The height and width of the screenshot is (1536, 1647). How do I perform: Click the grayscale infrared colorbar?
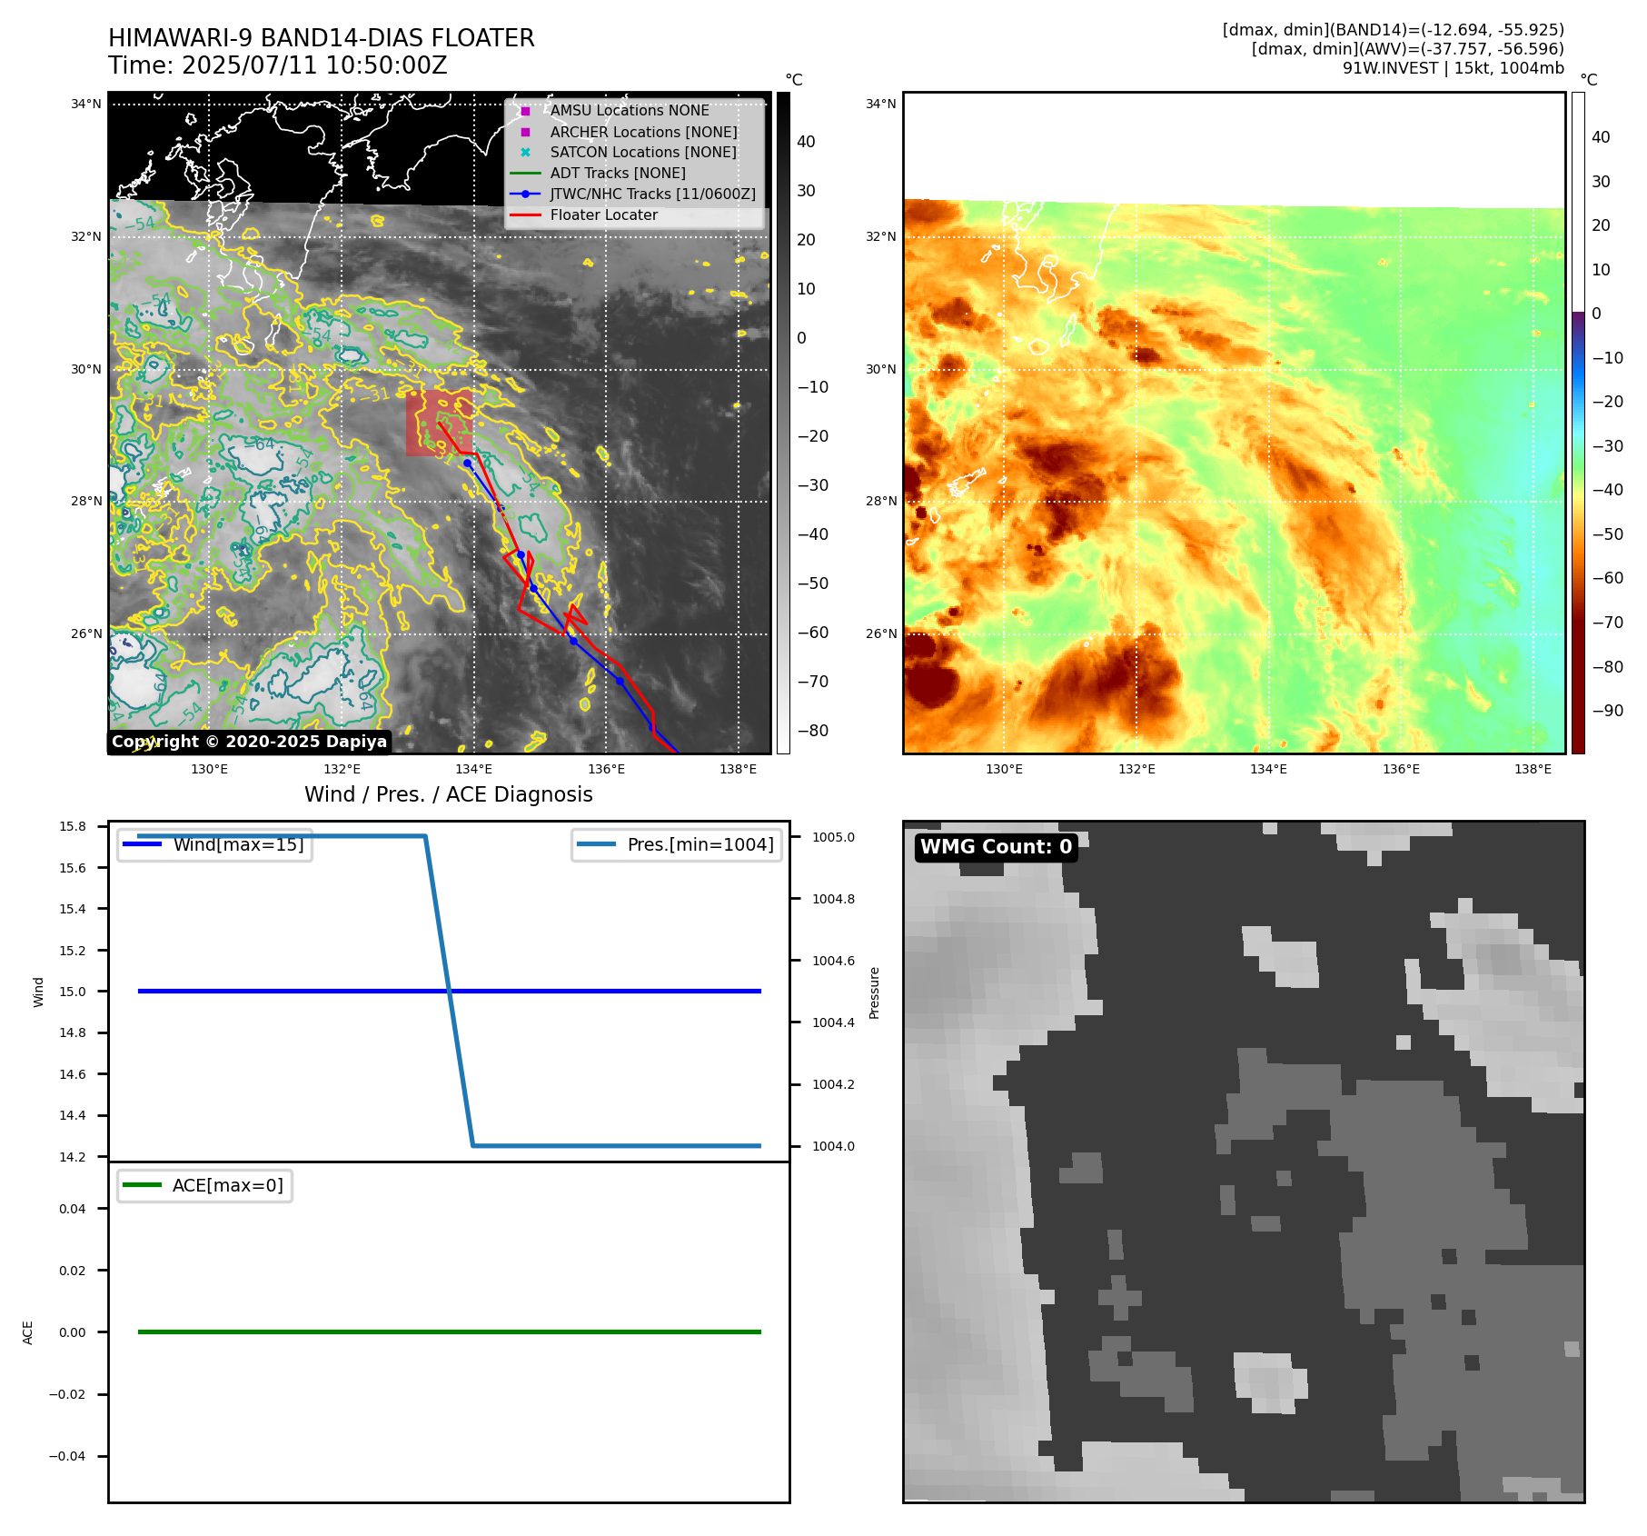783,423
